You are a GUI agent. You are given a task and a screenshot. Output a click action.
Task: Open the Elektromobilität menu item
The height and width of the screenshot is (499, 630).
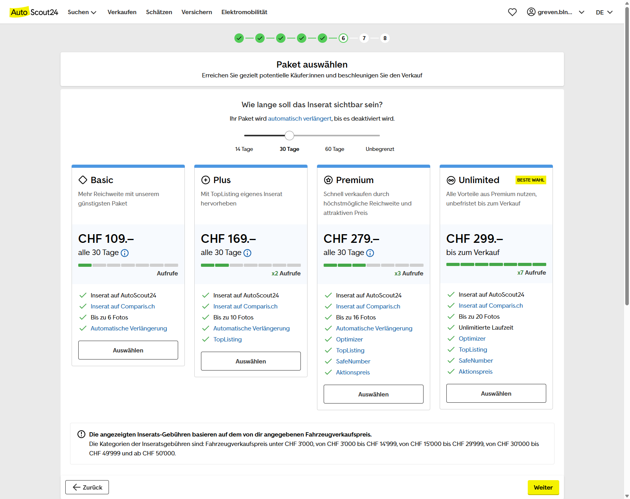pos(244,12)
